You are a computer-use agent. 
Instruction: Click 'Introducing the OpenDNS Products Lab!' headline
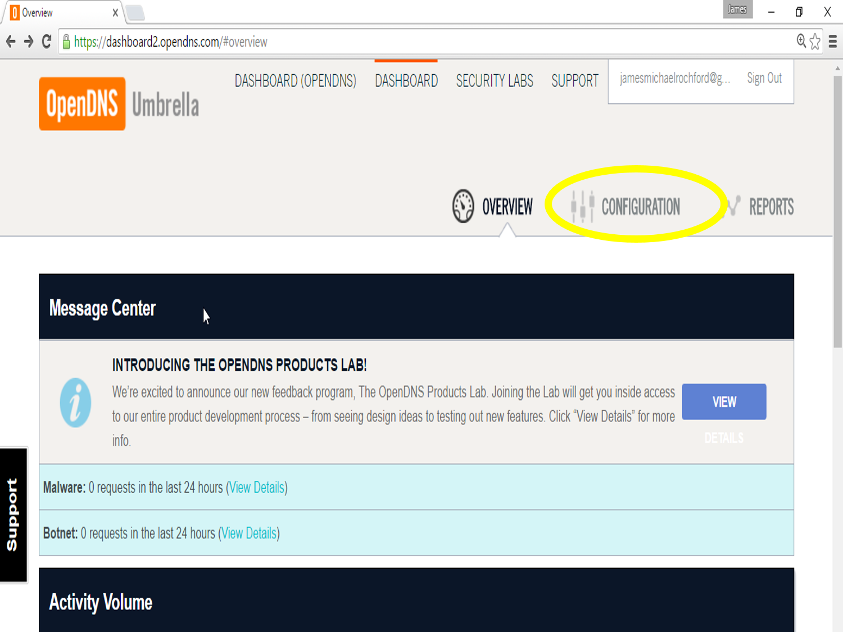coord(239,365)
